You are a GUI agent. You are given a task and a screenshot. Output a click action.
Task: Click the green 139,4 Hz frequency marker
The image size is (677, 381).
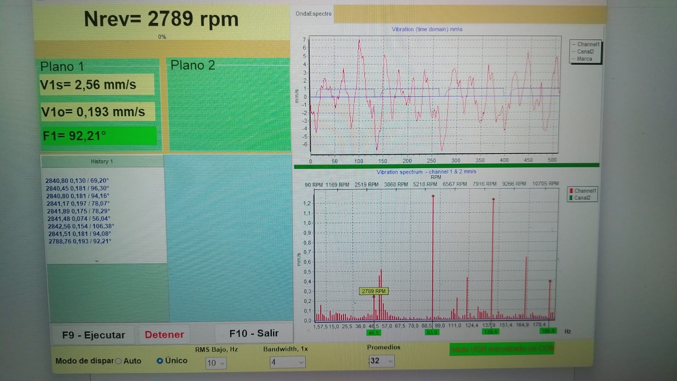[490, 331]
